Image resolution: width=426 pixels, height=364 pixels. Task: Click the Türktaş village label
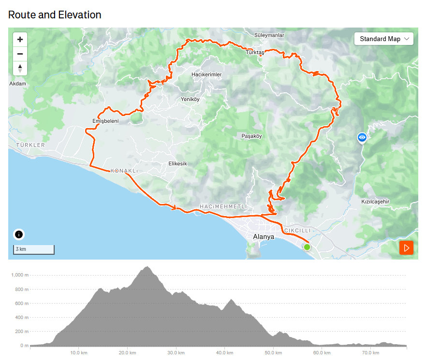[256, 52]
